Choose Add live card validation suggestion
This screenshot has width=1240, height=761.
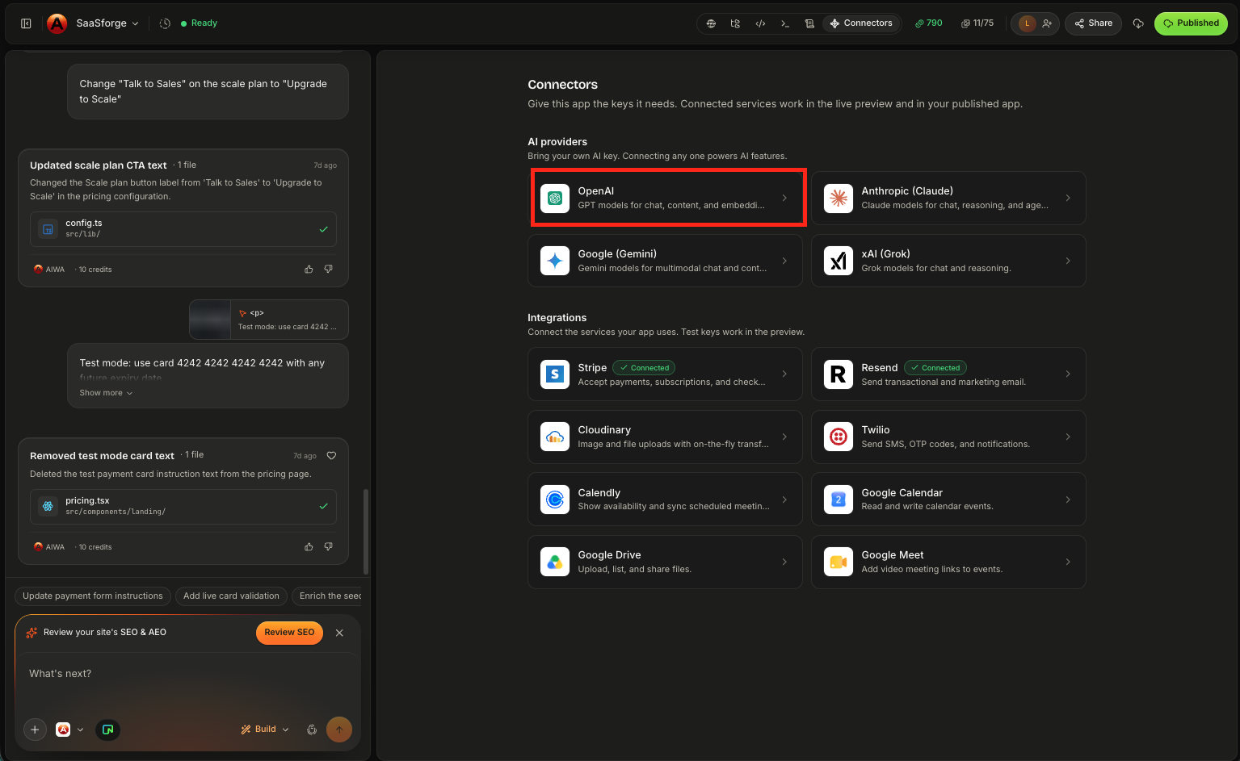[231, 596]
